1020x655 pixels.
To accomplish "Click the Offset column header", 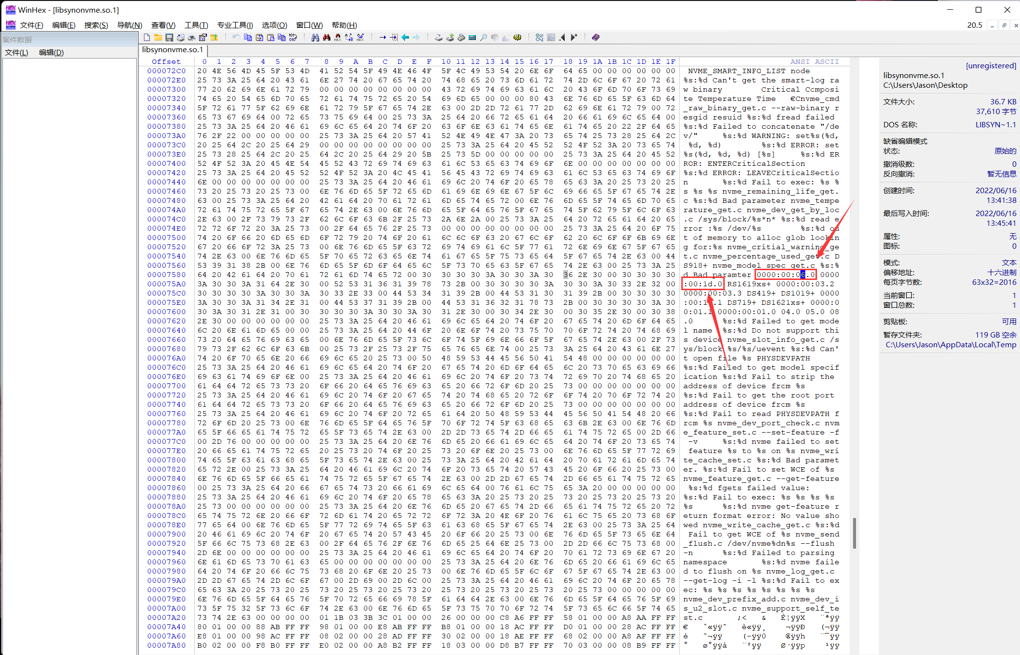I will (166, 61).
